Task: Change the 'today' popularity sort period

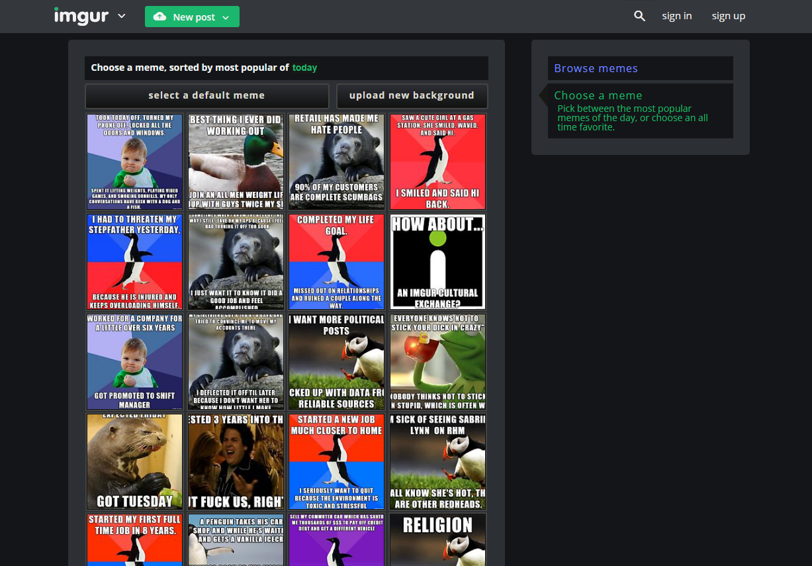Action: tap(304, 68)
